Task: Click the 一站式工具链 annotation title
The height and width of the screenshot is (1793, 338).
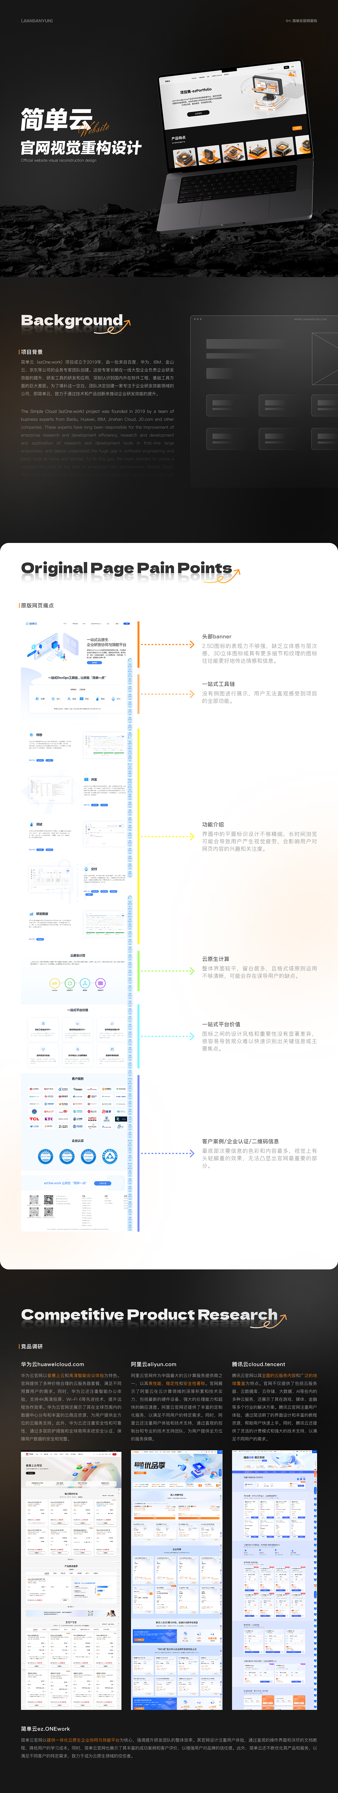Action: (x=218, y=684)
